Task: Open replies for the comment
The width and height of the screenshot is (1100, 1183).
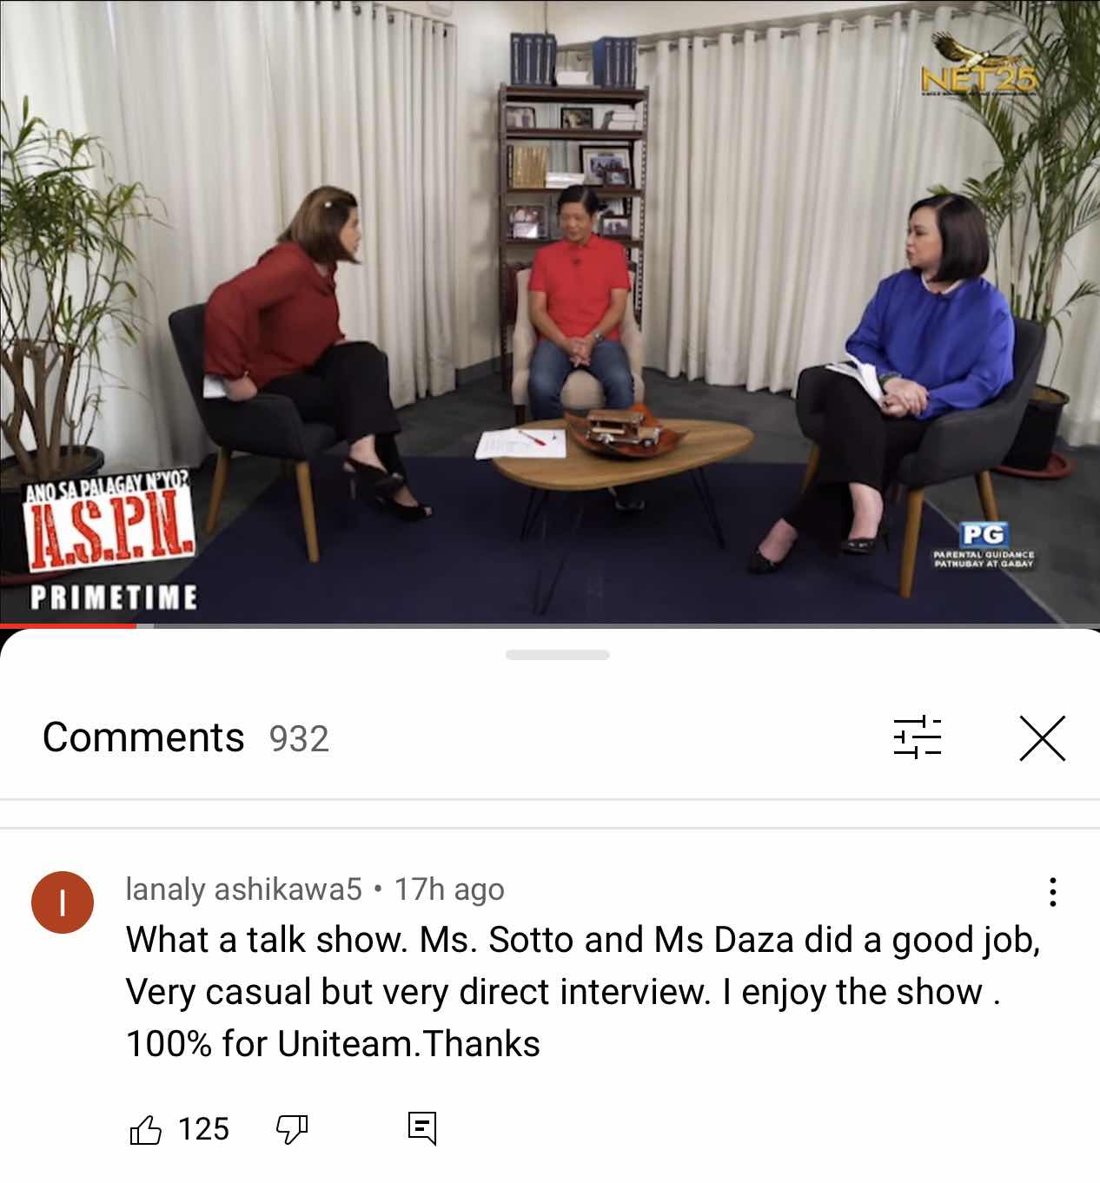Action: (x=422, y=1129)
